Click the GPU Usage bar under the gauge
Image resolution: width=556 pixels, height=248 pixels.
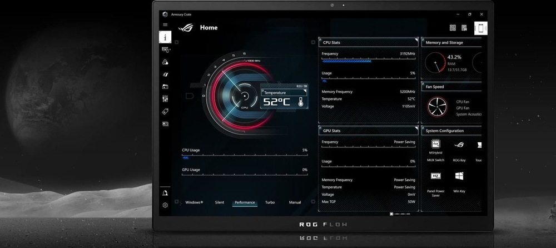pyautogui.click(x=245, y=175)
